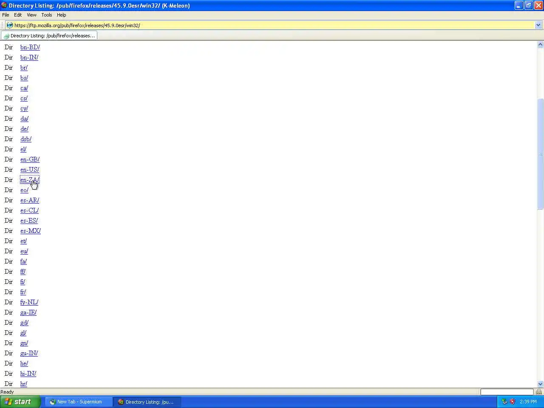
Task: Open the fi/ directory link
Action: click(x=23, y=282)
